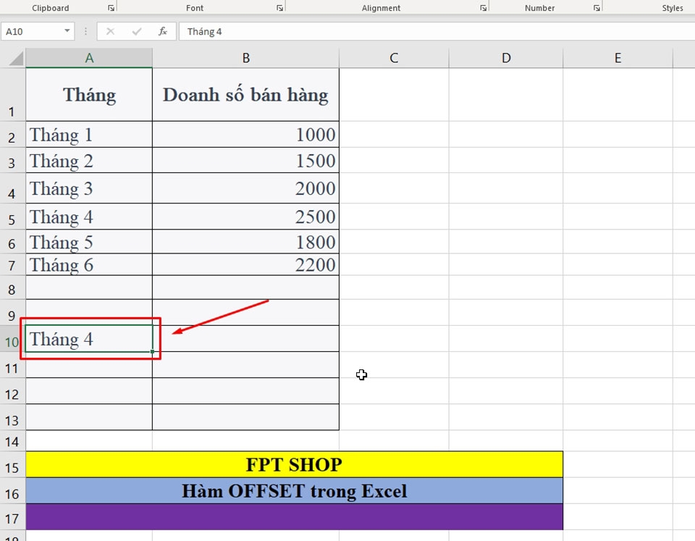This screenshot has height=541, width=695.
Task: Select the cell with value 2000
Action: click(x=245, y=188)
